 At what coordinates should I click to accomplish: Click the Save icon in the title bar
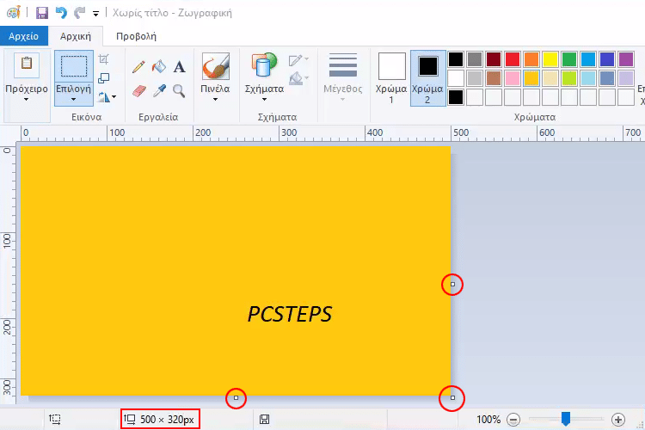point(42,13)
